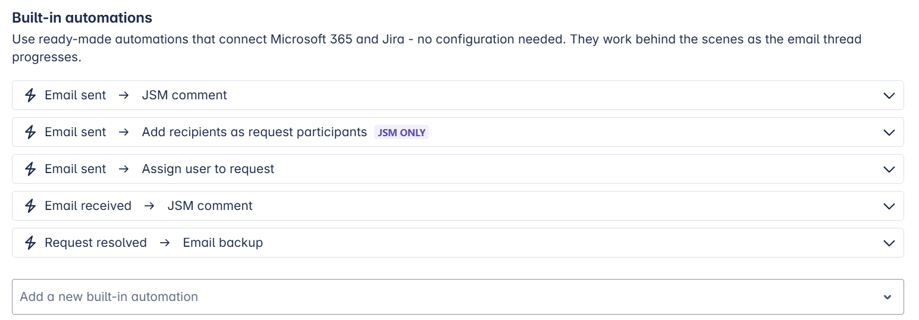The height and width of the screenshot is (320, 919).
Task: Expand chevron for Email received JSM comment
Action: [x=889, y=206]
